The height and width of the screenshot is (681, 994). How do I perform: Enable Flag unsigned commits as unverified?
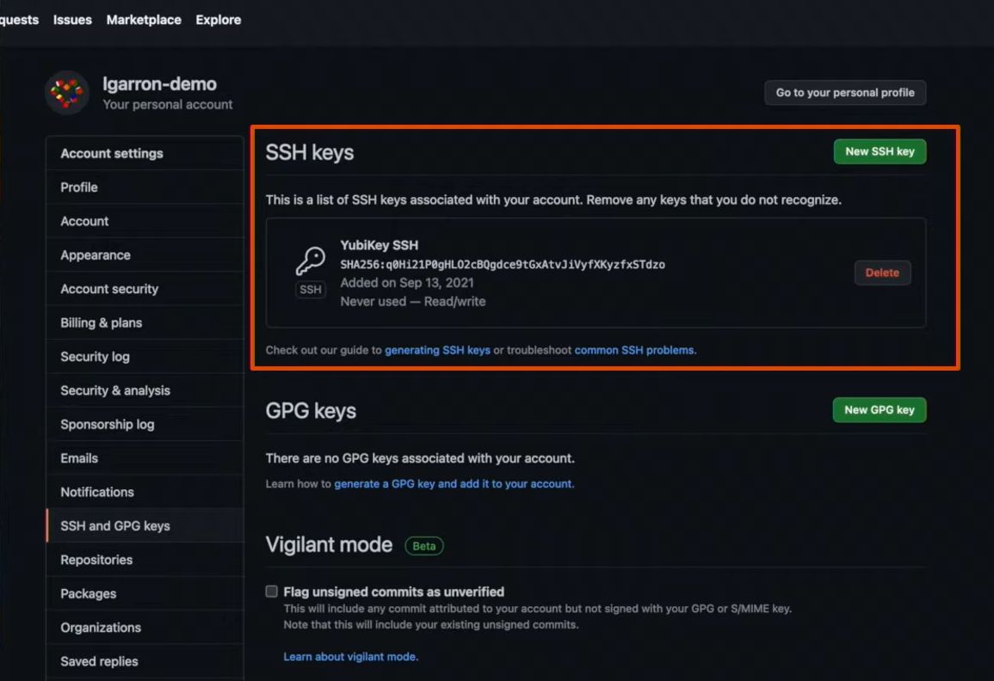tap(271, 591)
